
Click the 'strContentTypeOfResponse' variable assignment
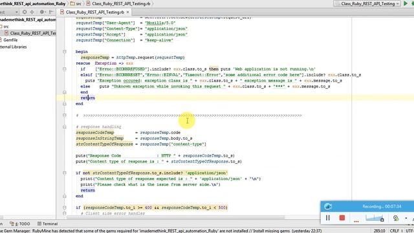tap(105, 144)
